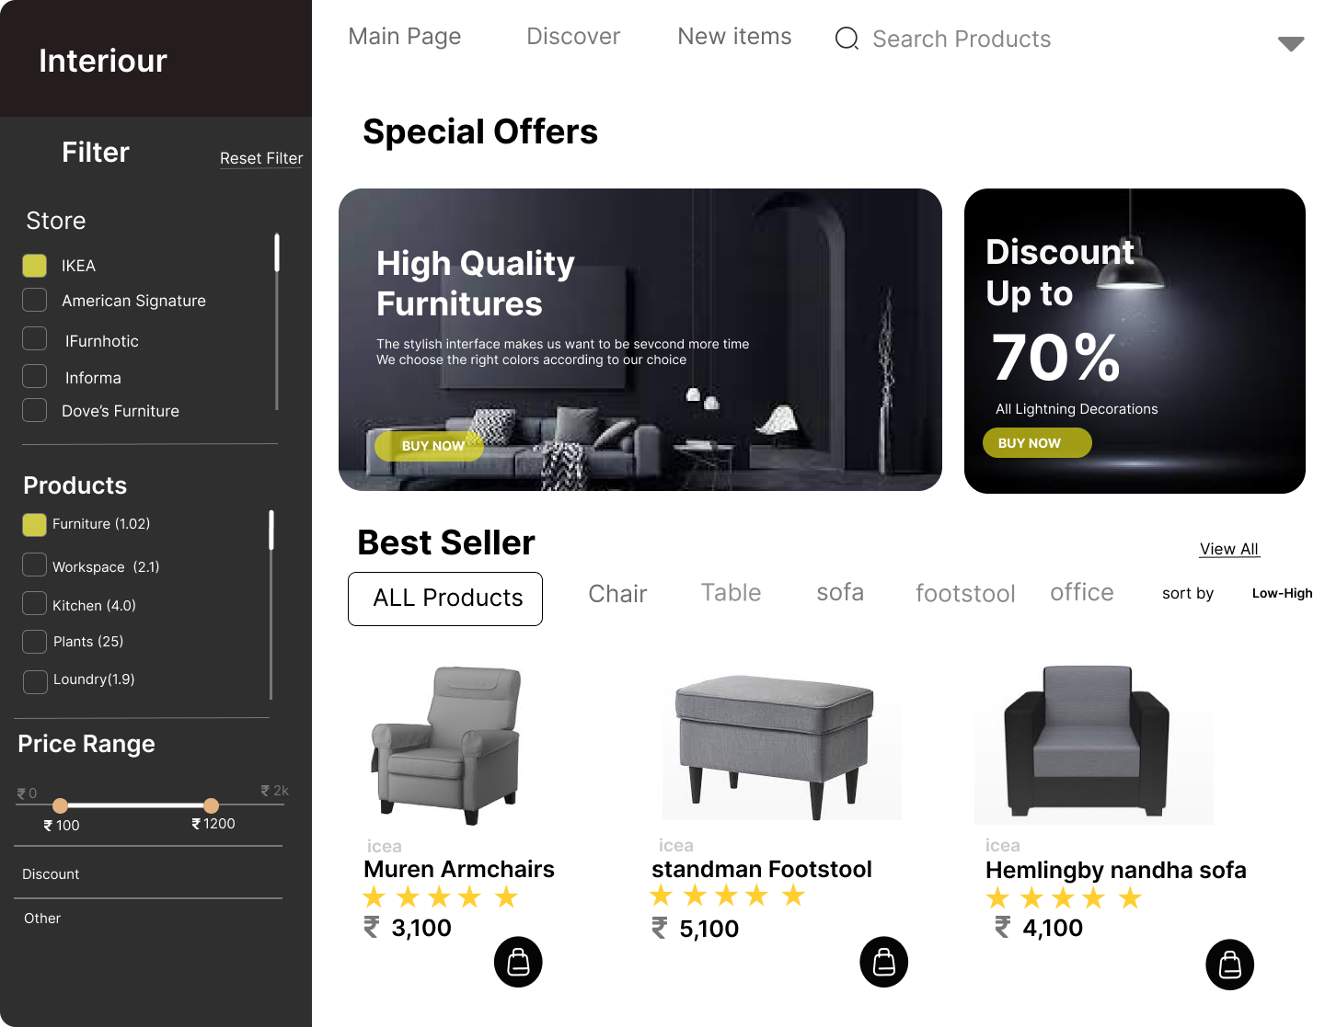
Task: Add standman Footstool to cart bag icon
Action: [x=883, y=962]
